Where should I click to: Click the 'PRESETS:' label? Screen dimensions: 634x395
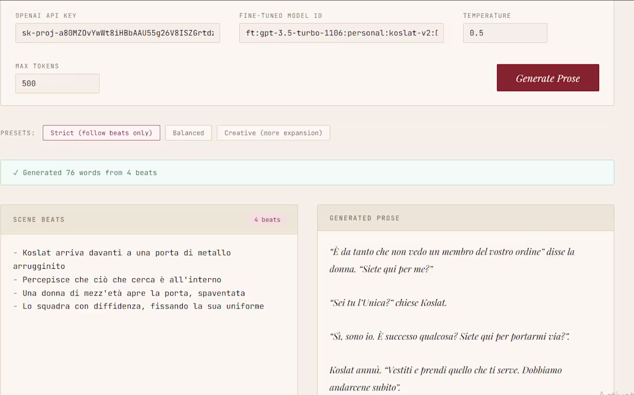click(x=18, y=133)
